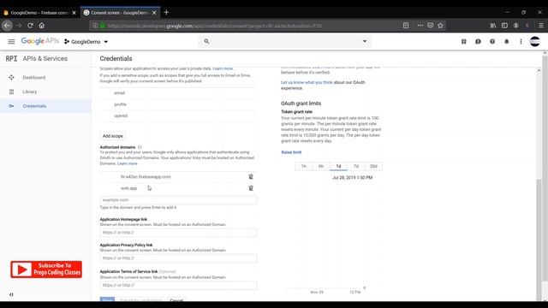Click the Google APIs logo

40,41
